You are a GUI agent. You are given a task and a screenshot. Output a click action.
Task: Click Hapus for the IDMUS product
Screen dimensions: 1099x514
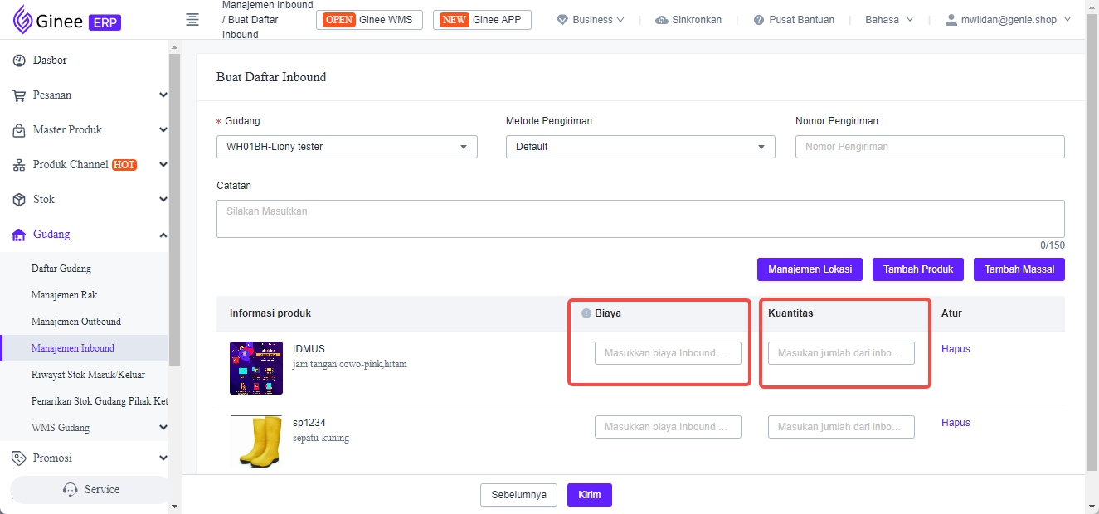pyautogui.click(x=956, y=349)
